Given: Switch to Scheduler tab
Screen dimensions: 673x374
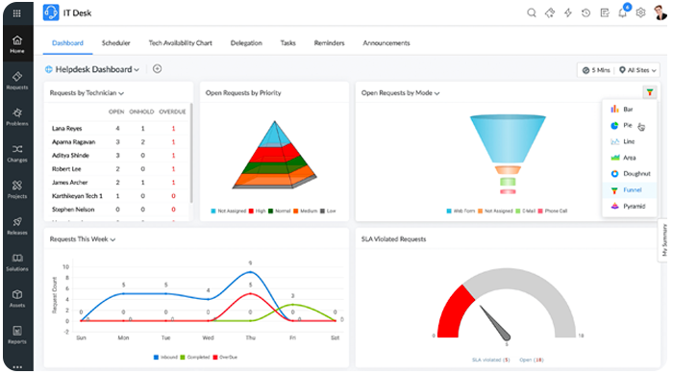Looking at the screenshot, I should [116, 43].
